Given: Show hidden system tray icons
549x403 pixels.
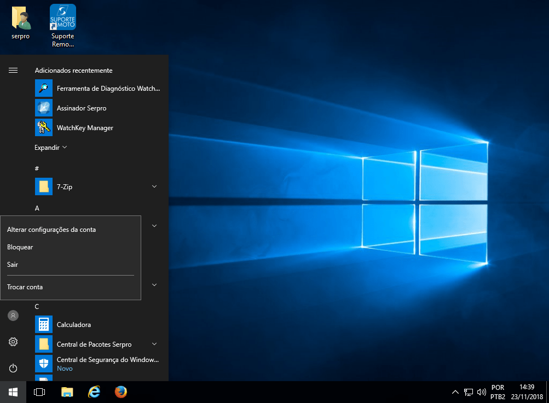Looking at the screenshot, I should 455,392.
